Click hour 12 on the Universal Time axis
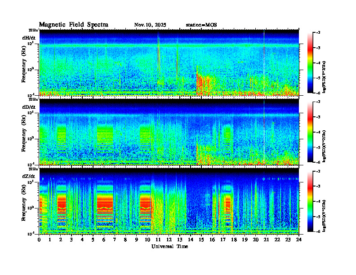The image size is (356, 275). pos(169,240)
